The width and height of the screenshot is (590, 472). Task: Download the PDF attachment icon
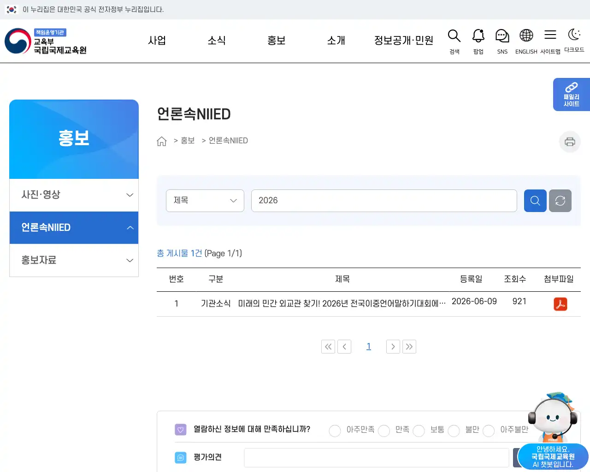coord(560,304)
